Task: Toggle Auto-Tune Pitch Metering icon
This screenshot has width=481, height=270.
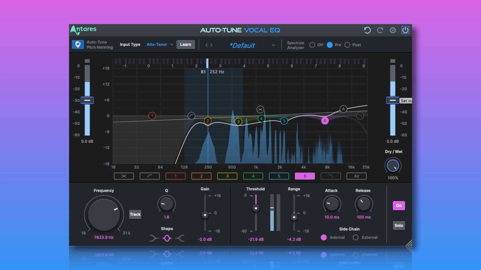Action: (x=78, y=44)
